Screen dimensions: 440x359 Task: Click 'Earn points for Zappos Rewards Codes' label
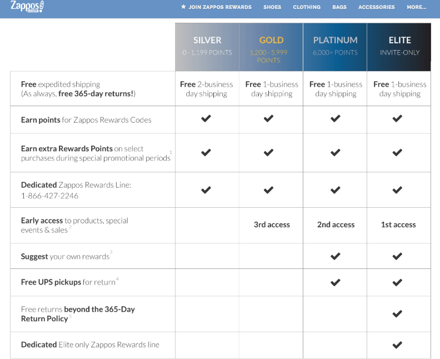86,120
